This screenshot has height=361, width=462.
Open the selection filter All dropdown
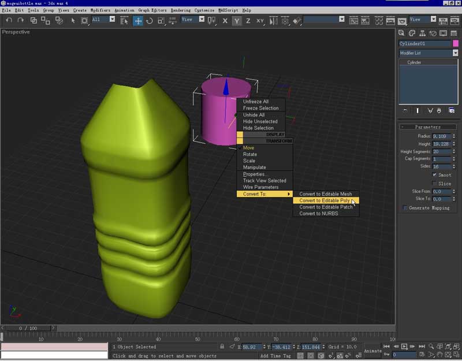(x=111, y=20)
